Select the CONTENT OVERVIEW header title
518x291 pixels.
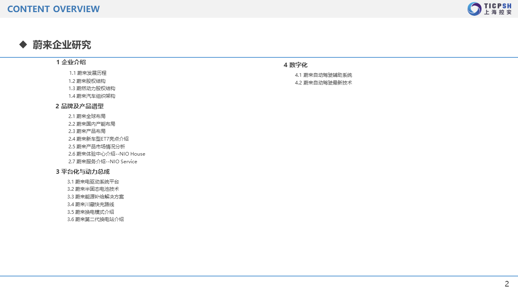(53, 9)
